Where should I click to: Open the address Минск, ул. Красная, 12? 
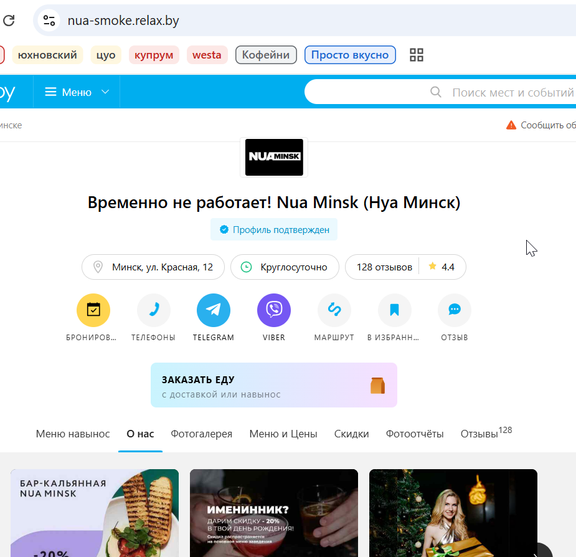click(153, 267)
